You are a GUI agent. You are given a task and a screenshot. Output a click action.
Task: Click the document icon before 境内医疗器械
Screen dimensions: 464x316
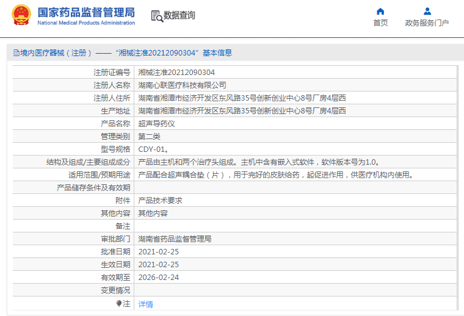16,53
